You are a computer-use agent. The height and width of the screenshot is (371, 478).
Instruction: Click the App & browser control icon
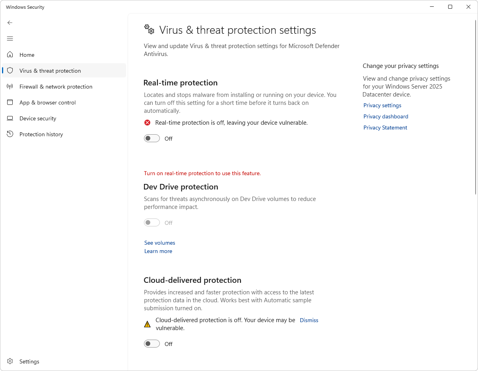tap(10, 102)
